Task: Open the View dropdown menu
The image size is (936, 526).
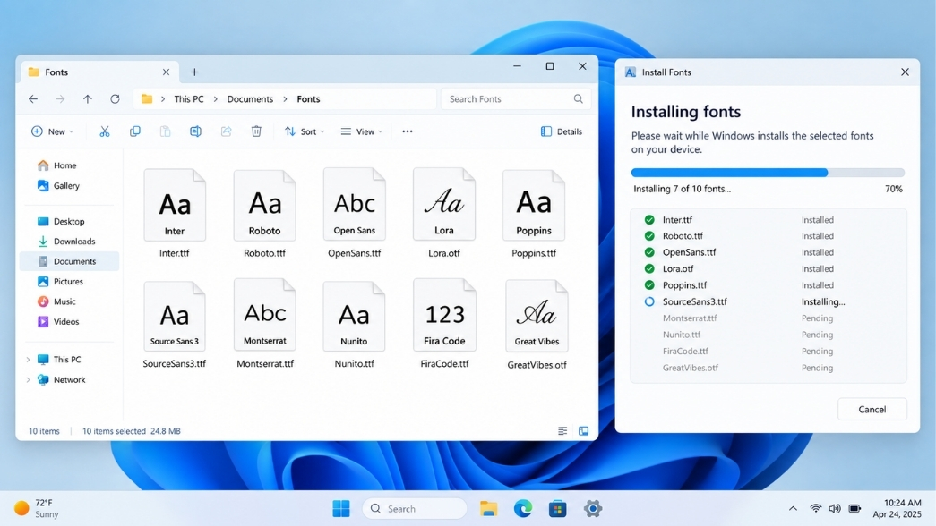Action: 362,131
